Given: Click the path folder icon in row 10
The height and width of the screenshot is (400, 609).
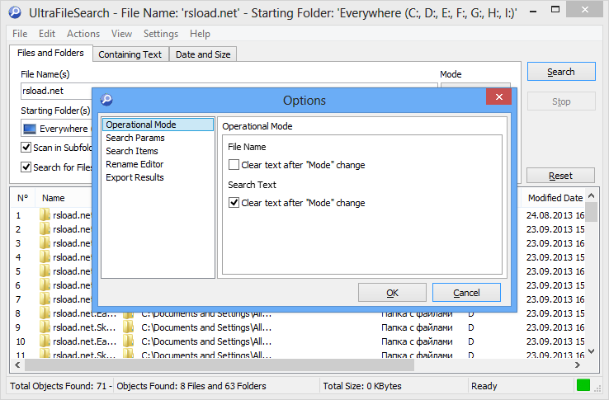Looking at the screenshot, I should (x=129, y=341).
